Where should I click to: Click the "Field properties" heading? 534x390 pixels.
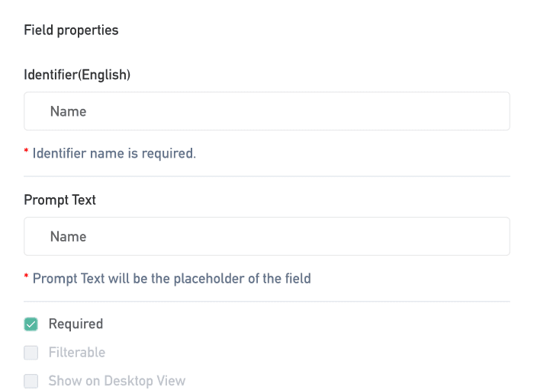[71, 30]
